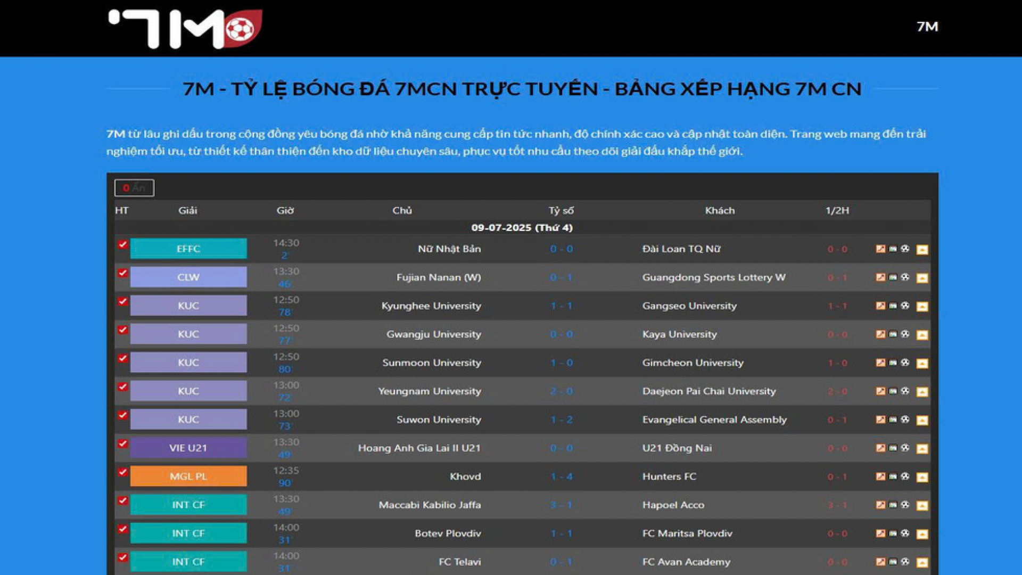The height and width of the screenshot is (575, 1022).
Task: Click the teal EFFC league label
Action: [188, 249]
